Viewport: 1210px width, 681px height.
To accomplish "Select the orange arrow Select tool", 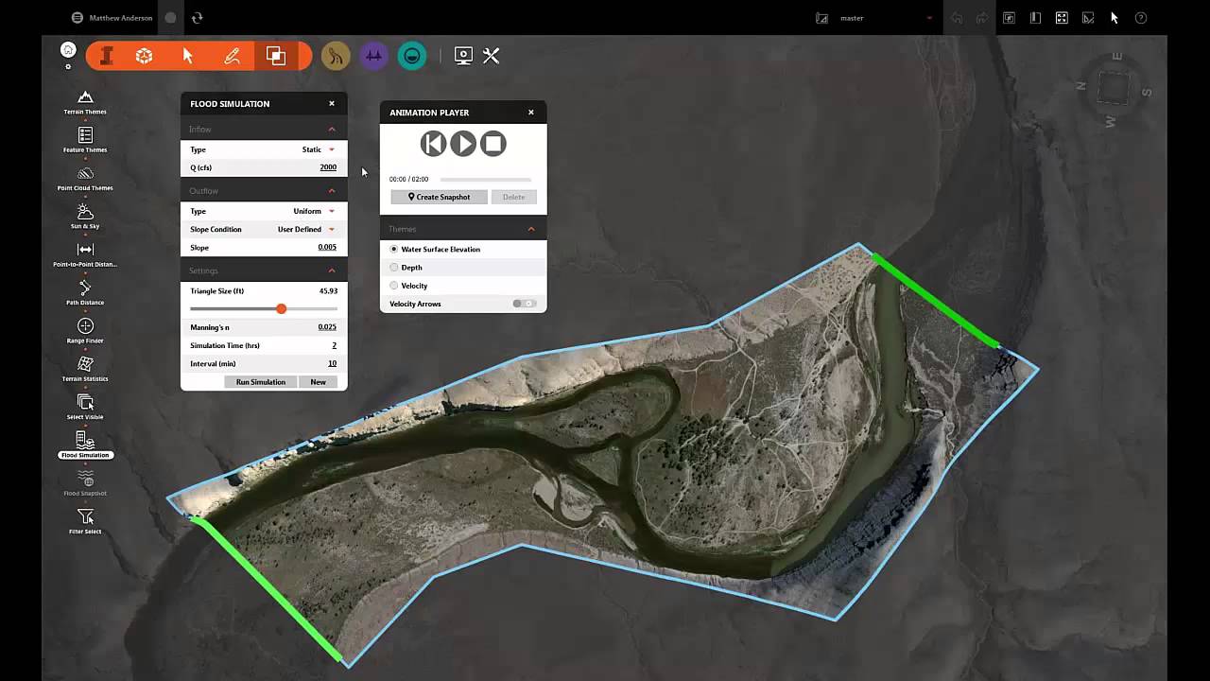I will pos(188,56).
